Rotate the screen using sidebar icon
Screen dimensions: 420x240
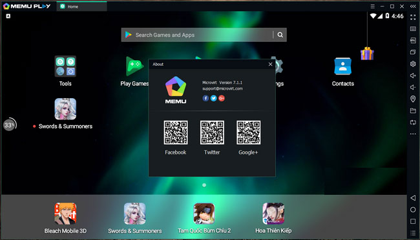(413, 123)
